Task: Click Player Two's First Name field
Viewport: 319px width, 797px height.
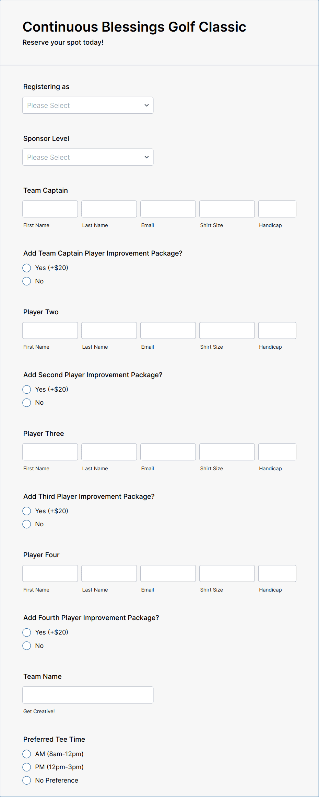Action: [50, 330]
